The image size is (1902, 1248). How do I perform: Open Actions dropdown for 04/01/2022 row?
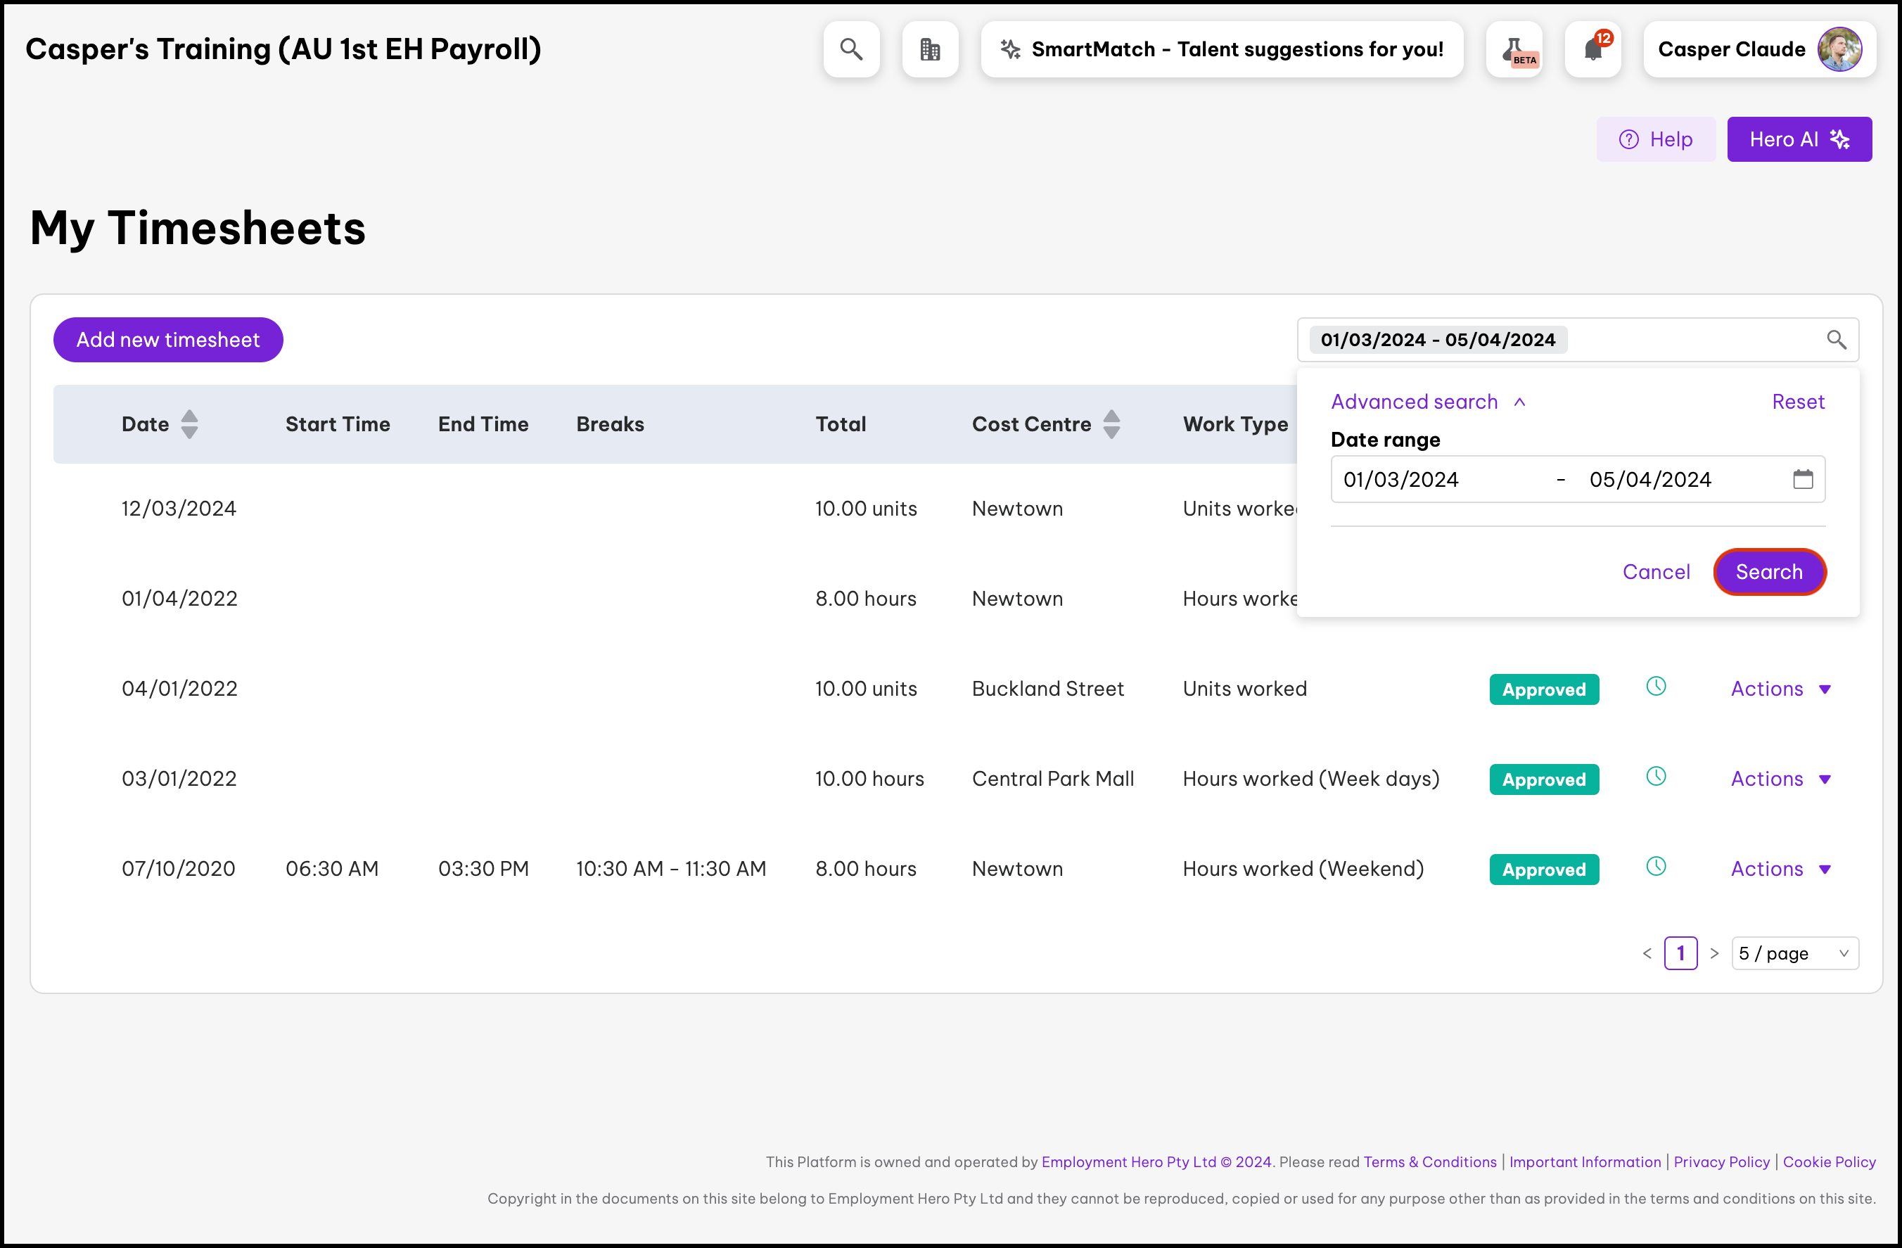pos(1780,689)
